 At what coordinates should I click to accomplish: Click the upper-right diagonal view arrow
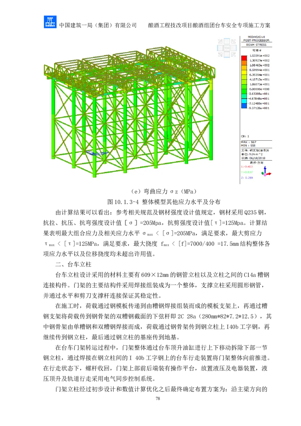click(x=234, y=41)
